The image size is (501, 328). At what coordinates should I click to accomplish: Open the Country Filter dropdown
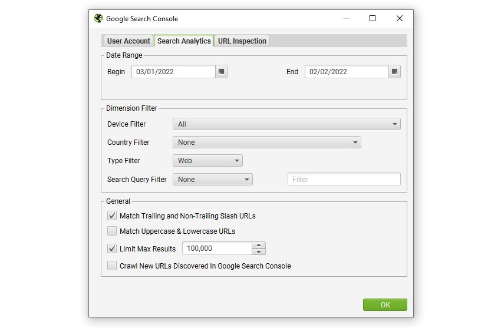(267, 143)
